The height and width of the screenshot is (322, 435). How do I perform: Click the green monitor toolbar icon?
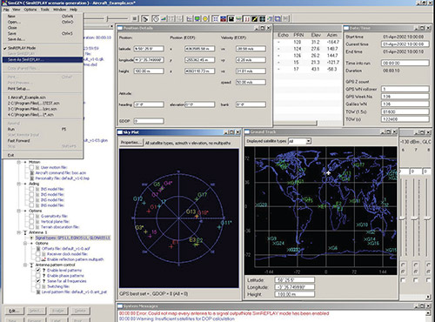pos(197,19)
